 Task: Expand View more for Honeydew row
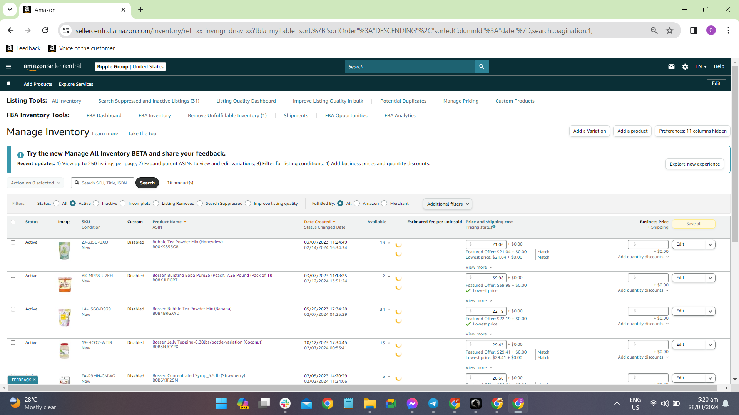click(479, 267)
